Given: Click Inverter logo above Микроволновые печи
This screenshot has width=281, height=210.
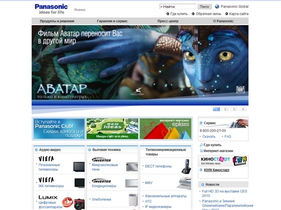Looking at the screenshot, I should coord(101,160).
